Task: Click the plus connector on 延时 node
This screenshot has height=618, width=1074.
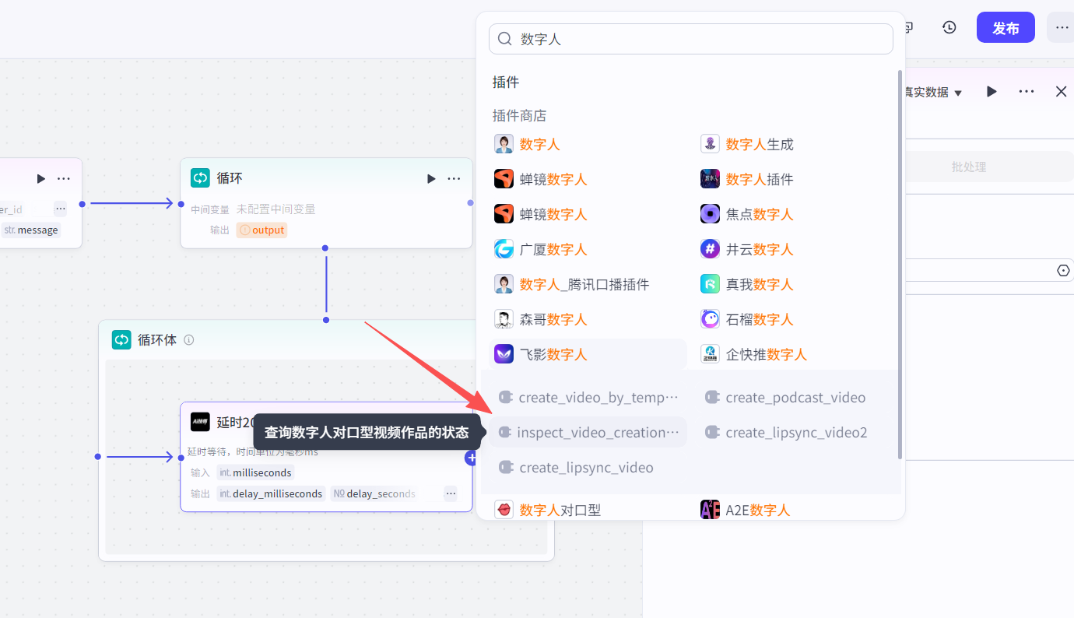Action: [470, 458]
